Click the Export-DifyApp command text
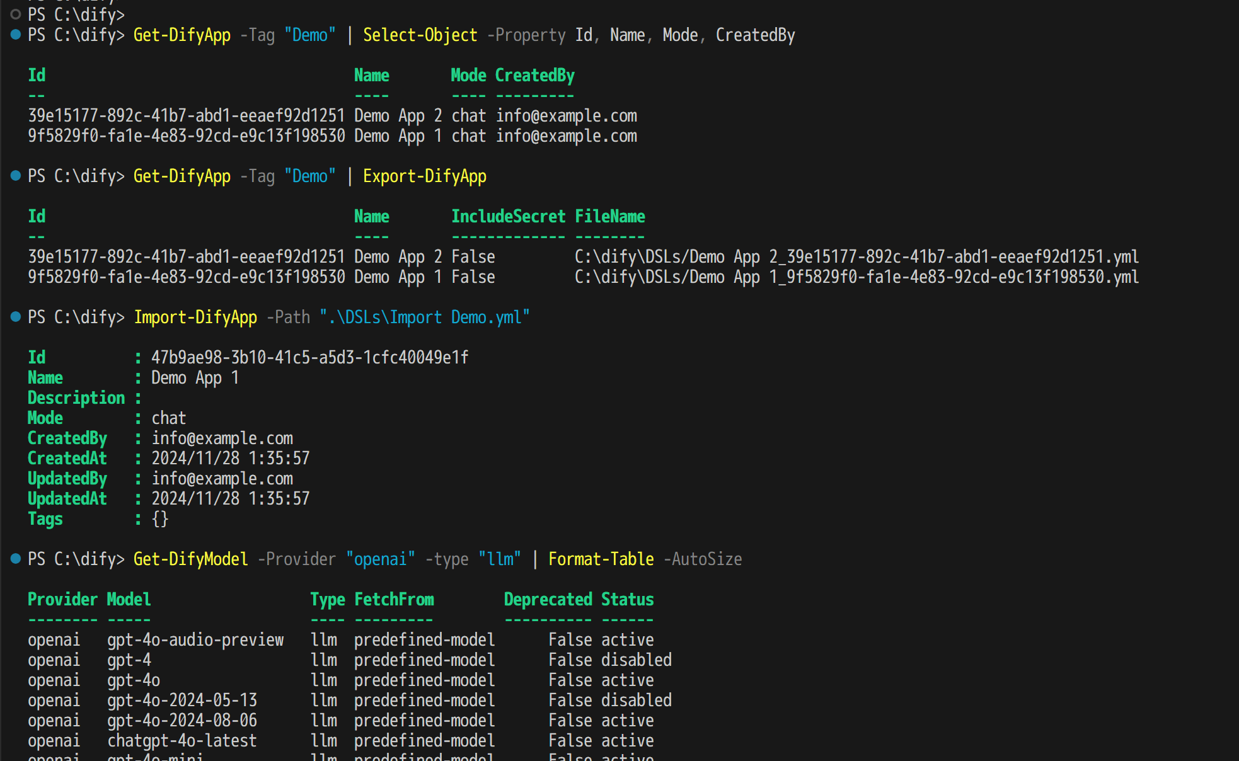The image size is (1239, 761). 424,176
